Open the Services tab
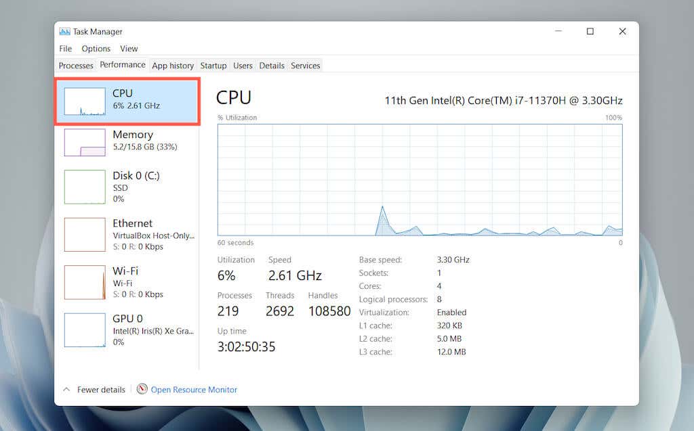This screenshot has width=694, height=431. (x=306, y=66)
